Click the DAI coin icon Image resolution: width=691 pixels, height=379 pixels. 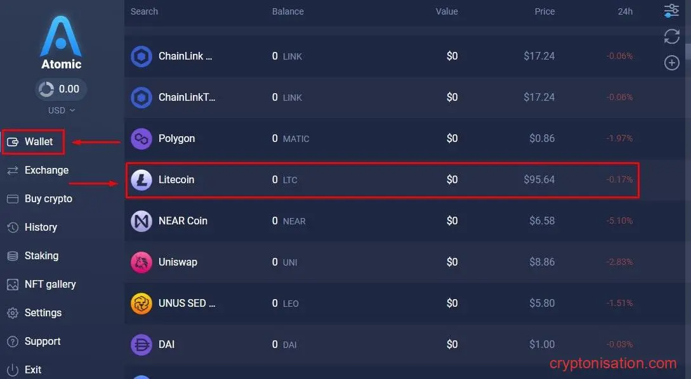click(x=141, y=345)
